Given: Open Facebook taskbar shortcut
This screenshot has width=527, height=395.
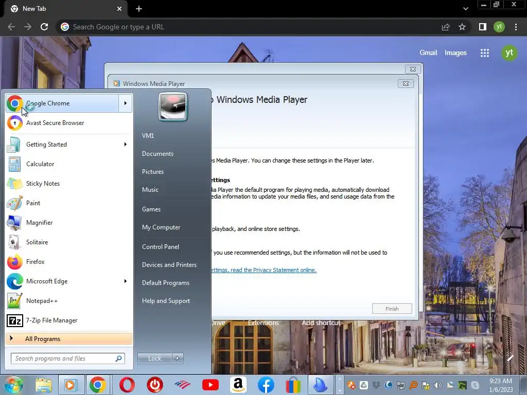Looking at the screenshot, I should tap(266, 385).
